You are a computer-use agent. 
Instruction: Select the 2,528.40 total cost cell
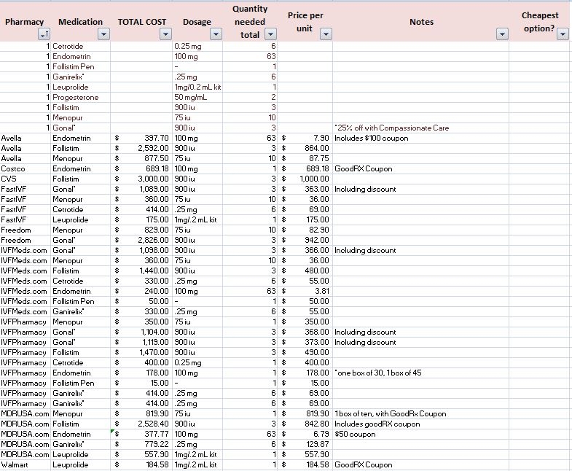tap(141, 424)
